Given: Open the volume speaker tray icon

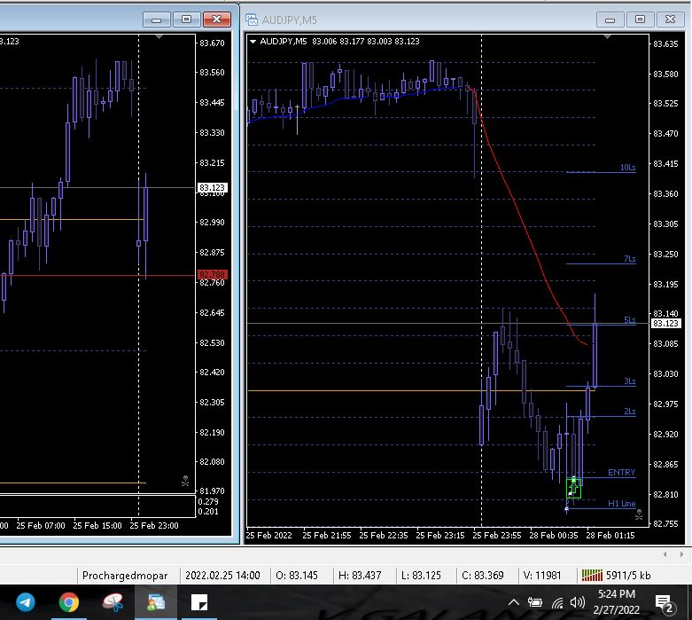Looking at the screenshot, I should point(577,602).
